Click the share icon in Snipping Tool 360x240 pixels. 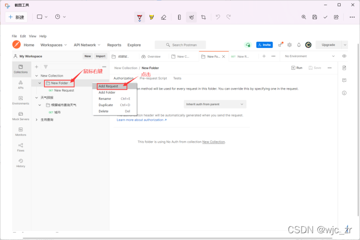(337, 17)
